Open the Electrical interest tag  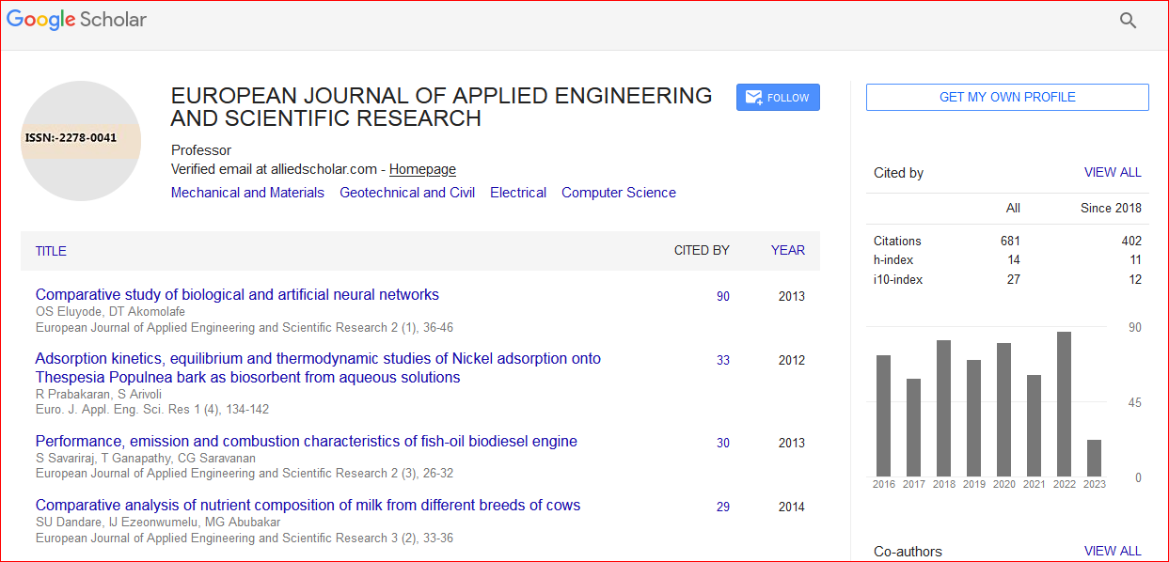(518, 193)
